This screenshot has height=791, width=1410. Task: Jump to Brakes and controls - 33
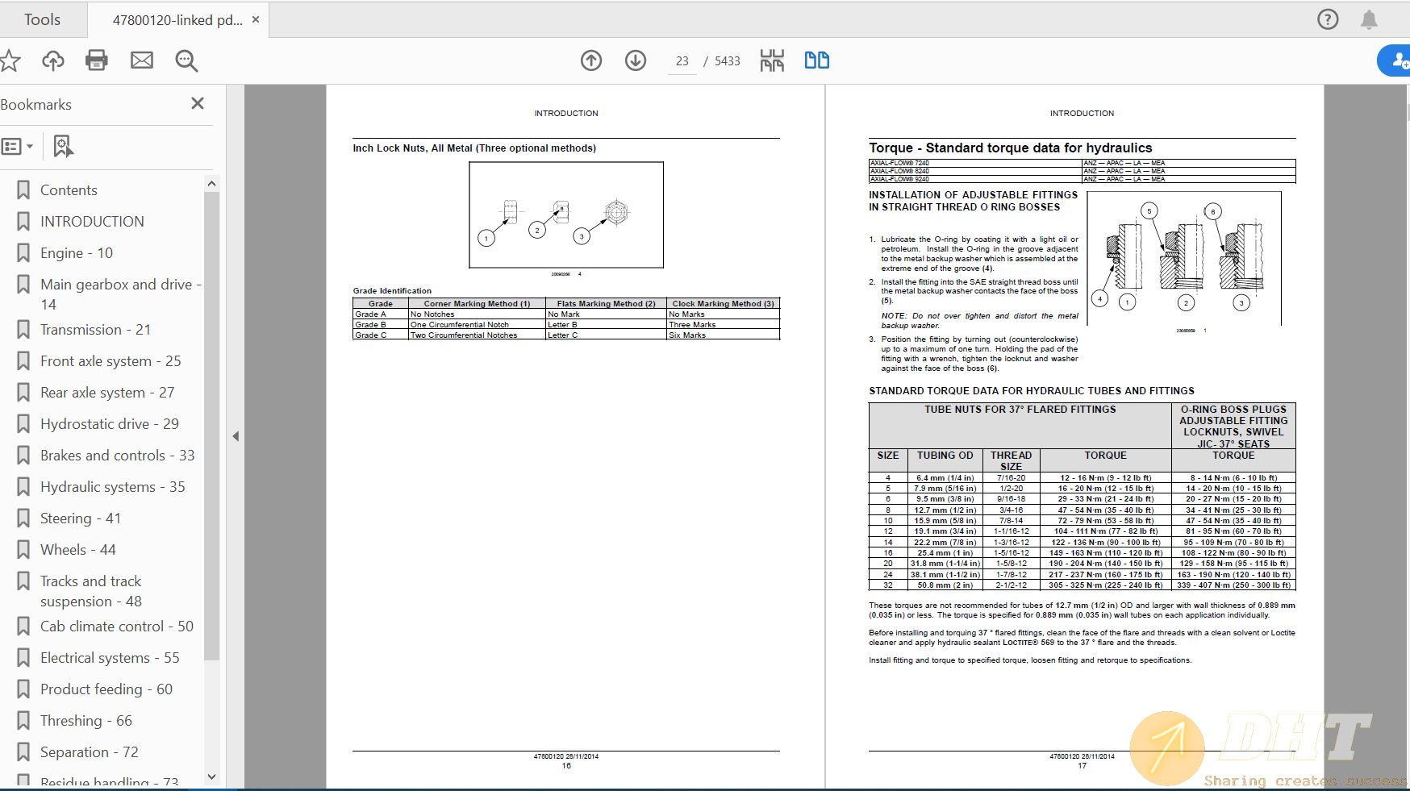click(118, 456)
